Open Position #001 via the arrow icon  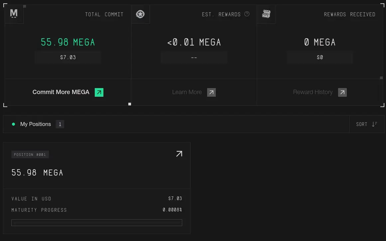click(179, 154)
